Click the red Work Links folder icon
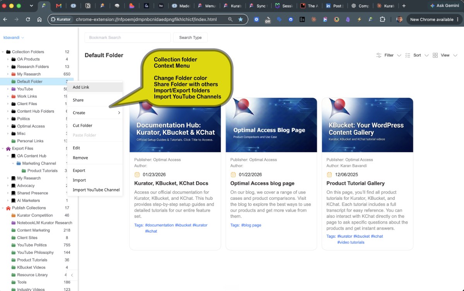Viewport: 464px width, 291px height. 14,96
